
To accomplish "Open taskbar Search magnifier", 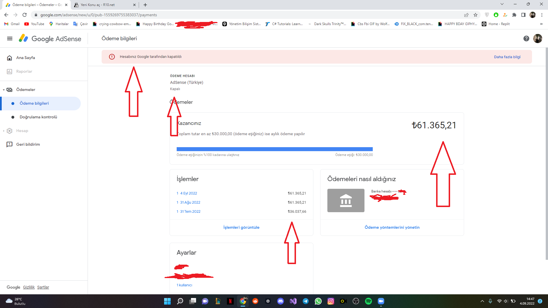I will tap(180, 301).
